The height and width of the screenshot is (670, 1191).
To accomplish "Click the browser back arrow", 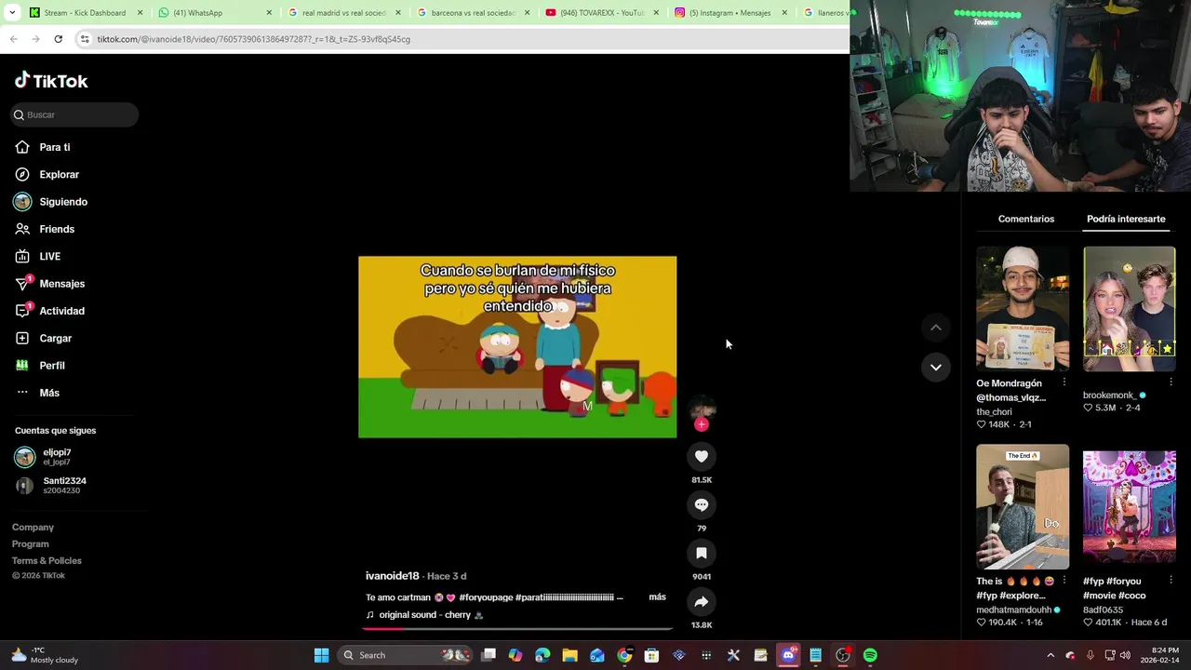I will tap(13, 39).
